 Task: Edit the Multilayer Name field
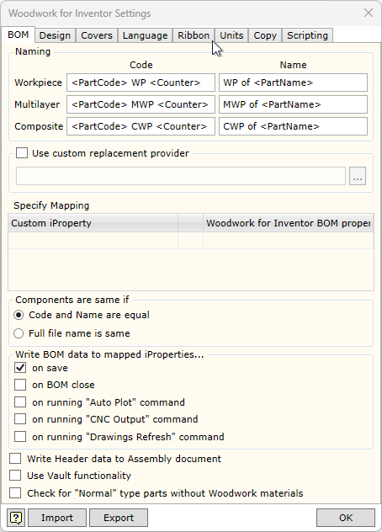293,104
